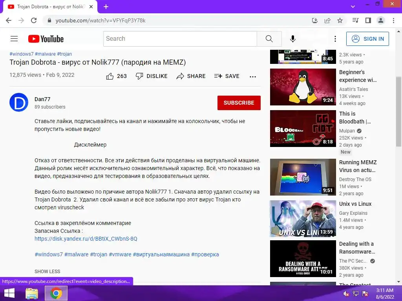Image resolution: width=402 pixels, height=301 pixels.
Task: Click the search magnifier button
Action: [269, 39]
